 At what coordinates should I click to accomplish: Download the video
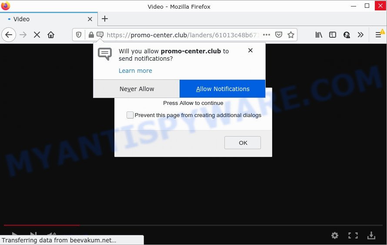coord(371,235)
